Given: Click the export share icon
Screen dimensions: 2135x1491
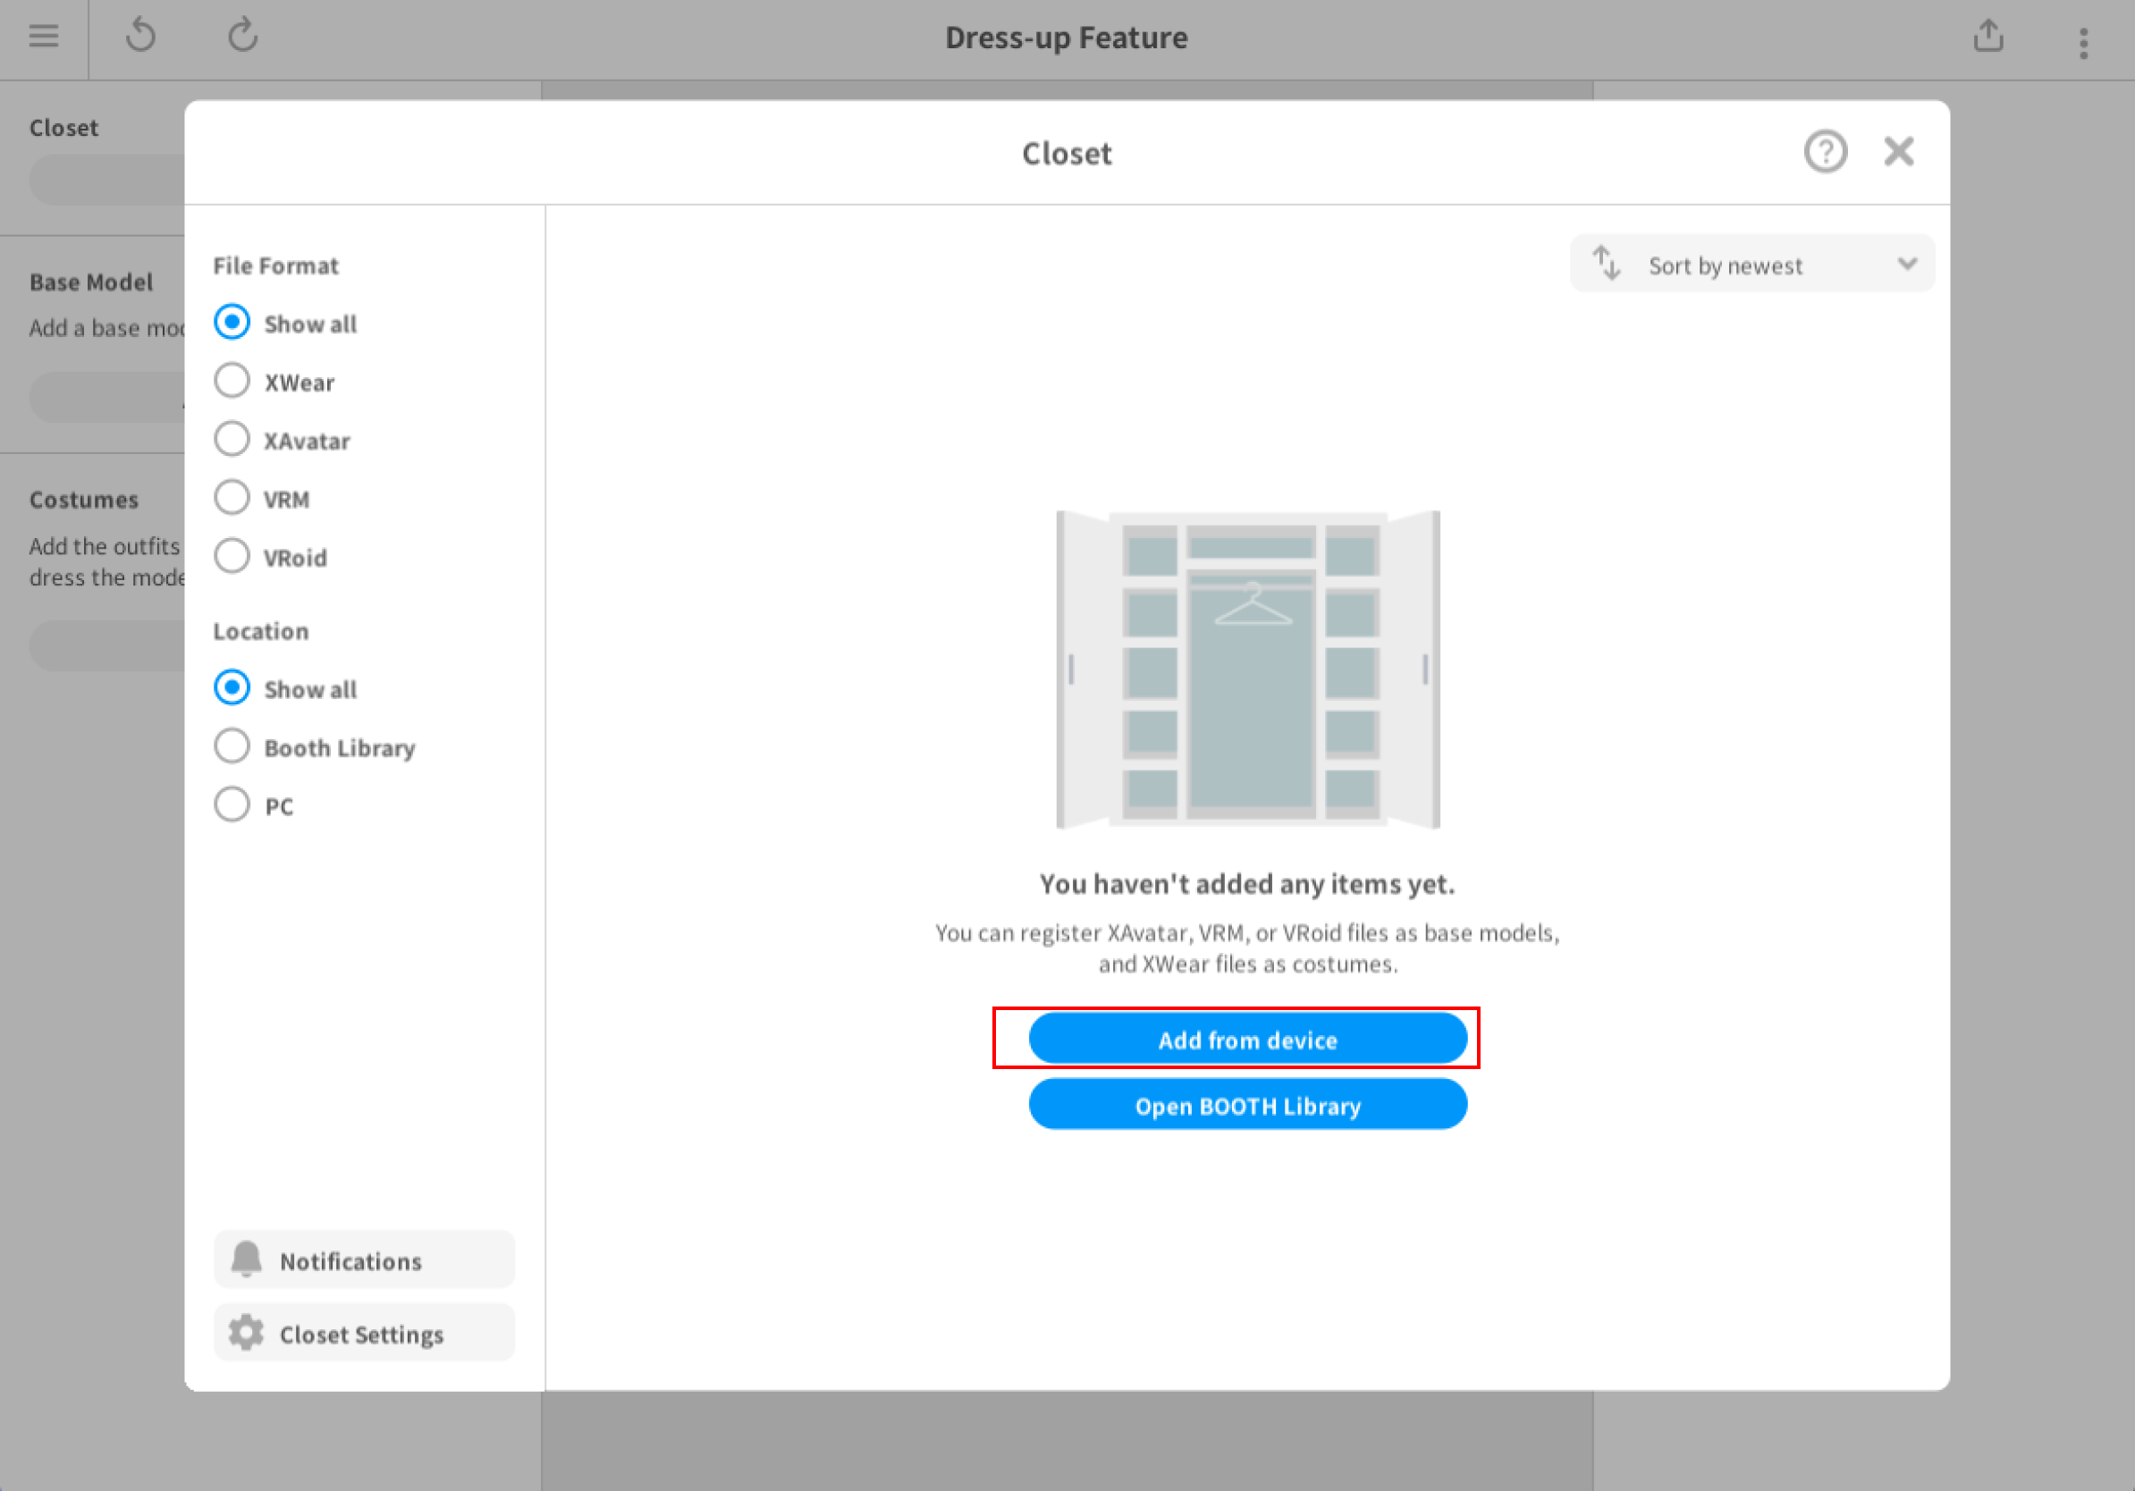Looking at the screenshot, I should pos(1988,36).
